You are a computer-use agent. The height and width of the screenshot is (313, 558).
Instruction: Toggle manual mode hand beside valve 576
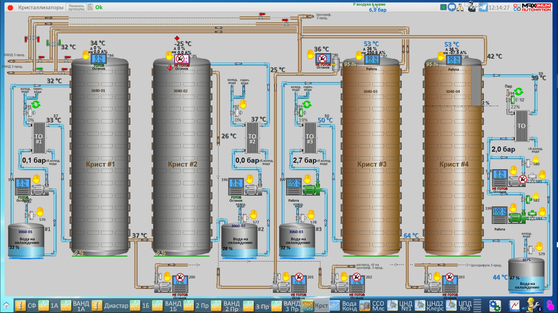[x=40, y=211]
